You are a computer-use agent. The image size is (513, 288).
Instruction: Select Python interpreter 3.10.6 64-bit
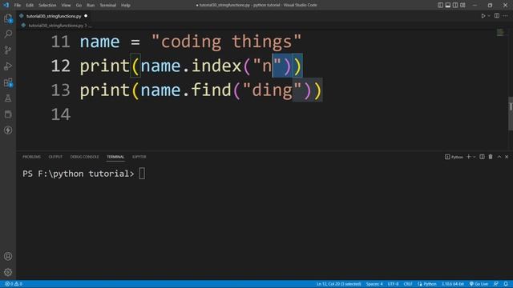tap(453, 284)
